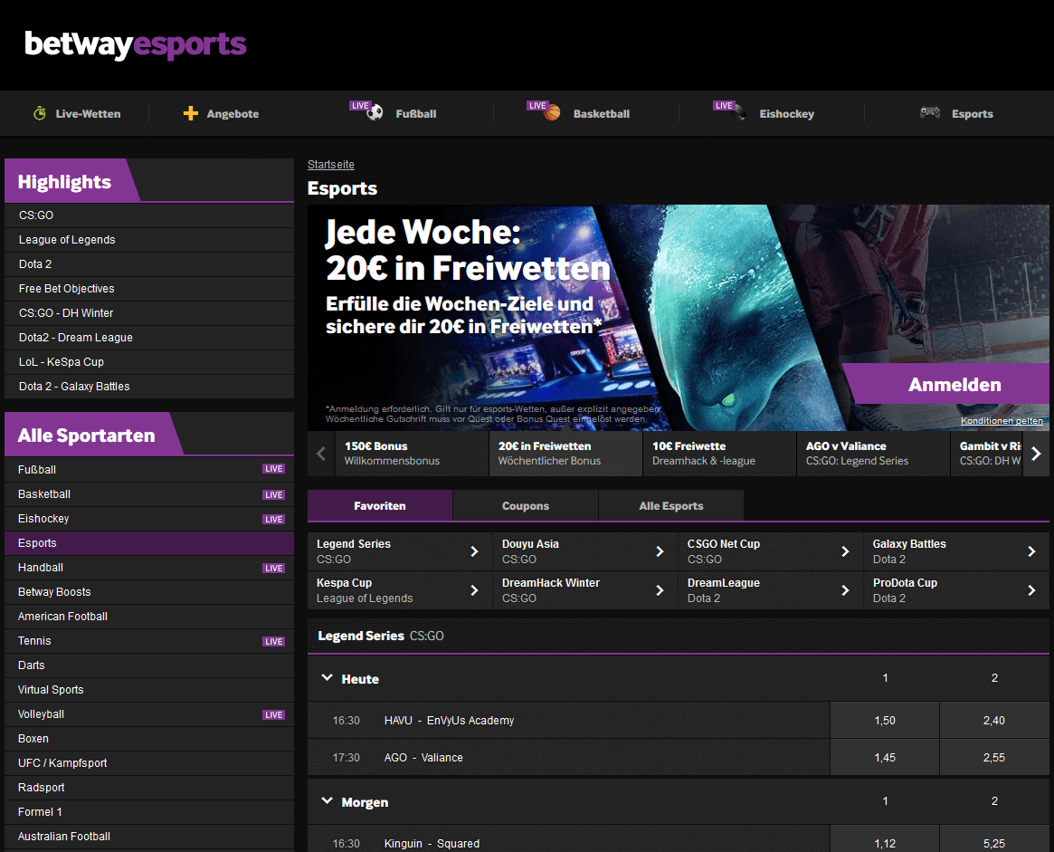The image size is (1054, 852).
Task: Click LIVE badge next to Tennis in sidebar
Action: (273, 642)
